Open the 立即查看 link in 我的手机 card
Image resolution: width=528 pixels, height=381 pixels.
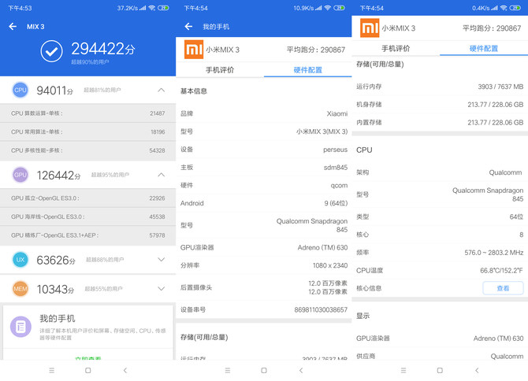pos(88,358)
